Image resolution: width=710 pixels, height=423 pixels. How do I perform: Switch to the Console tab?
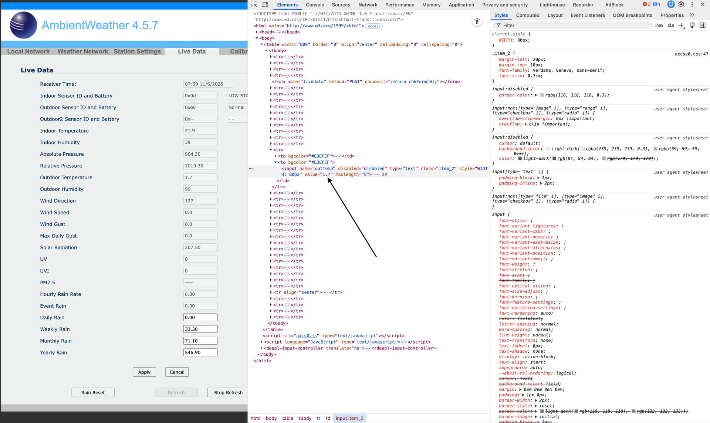click(315, 5)
